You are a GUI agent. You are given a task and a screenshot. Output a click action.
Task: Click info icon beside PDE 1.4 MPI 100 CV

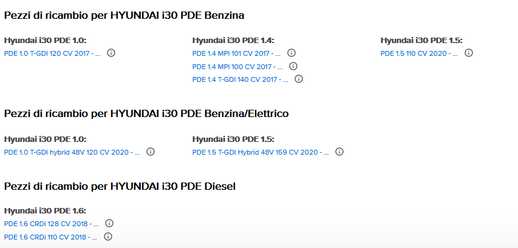(293, 66)
